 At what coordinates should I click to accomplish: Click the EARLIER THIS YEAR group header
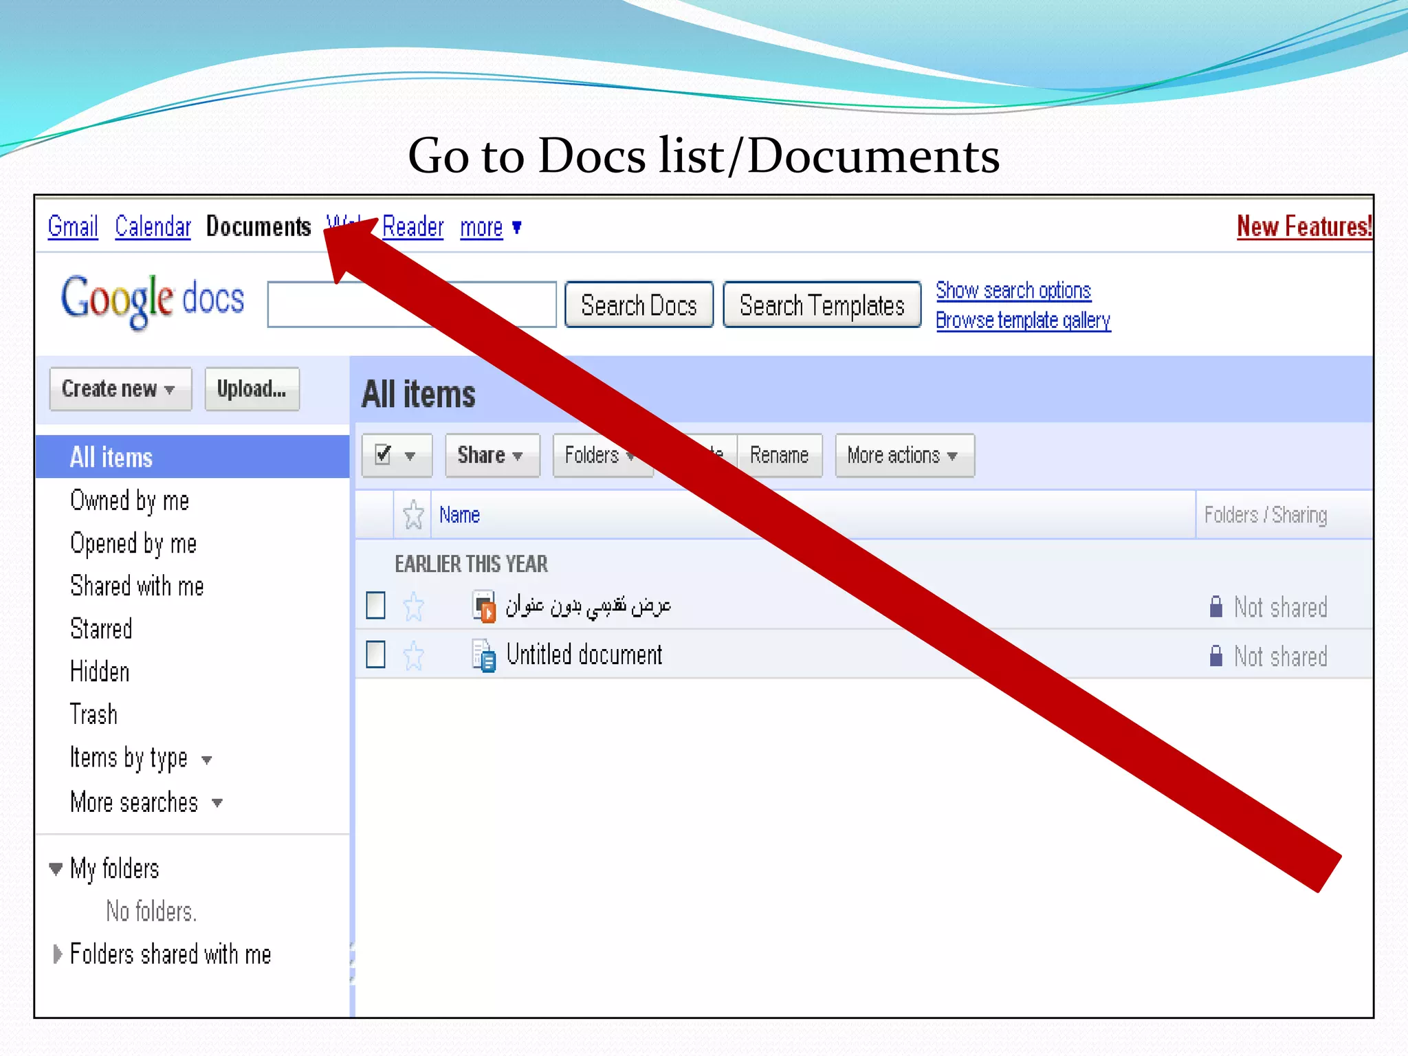click(x=471, y=564)
